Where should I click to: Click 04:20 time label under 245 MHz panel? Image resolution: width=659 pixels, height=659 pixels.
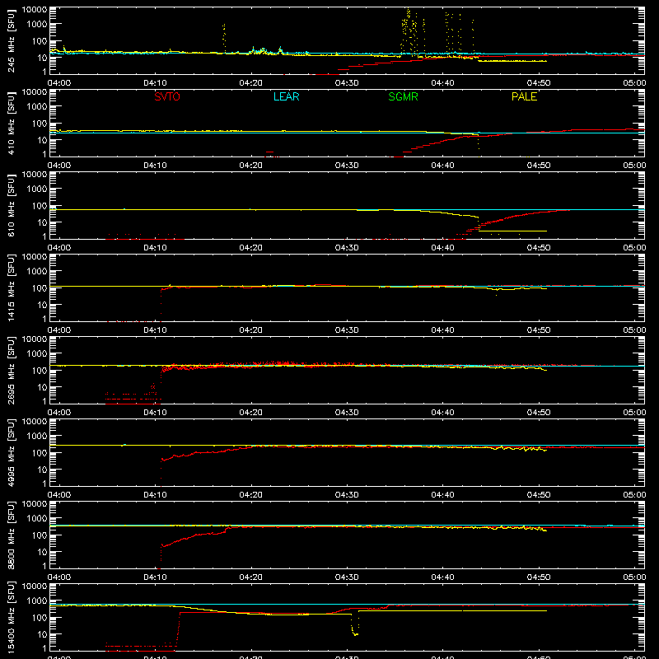tap(251, 83)
